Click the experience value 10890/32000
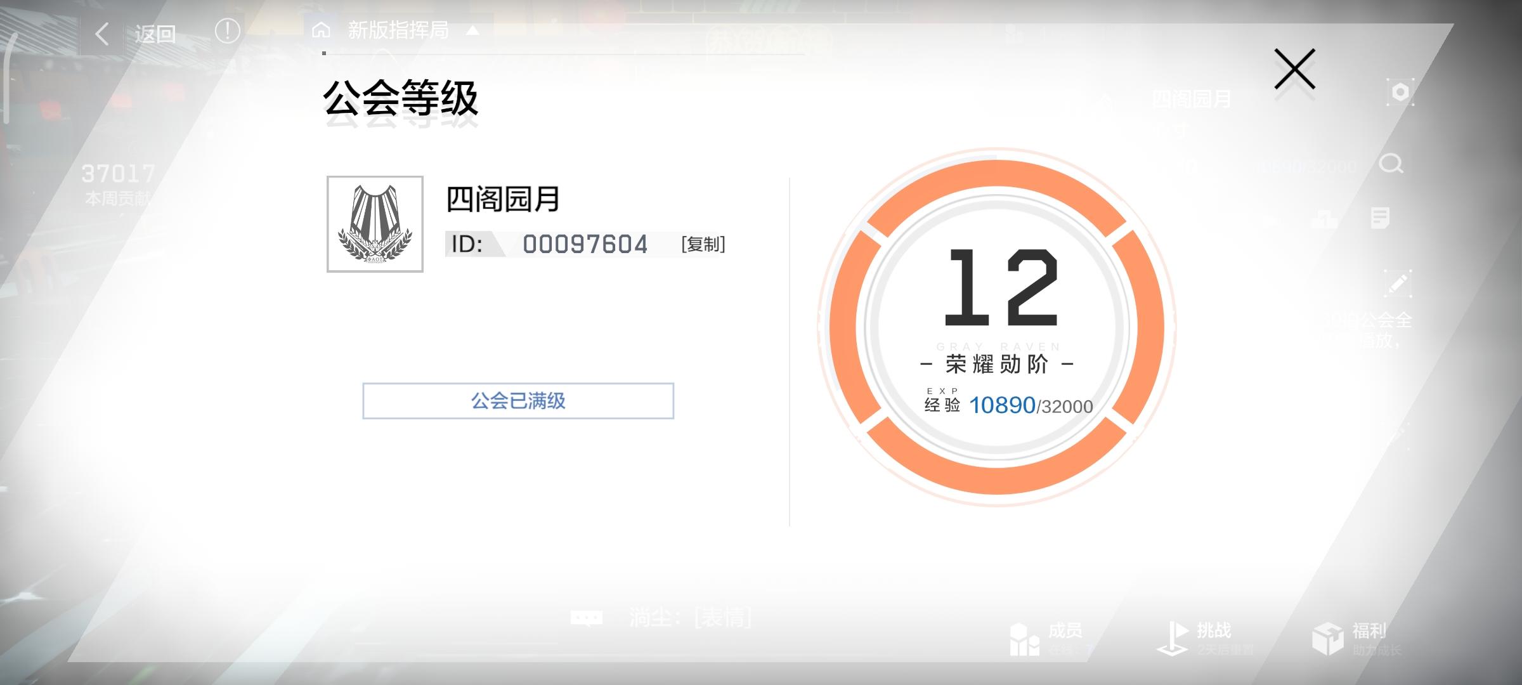 coord(1031,405)
